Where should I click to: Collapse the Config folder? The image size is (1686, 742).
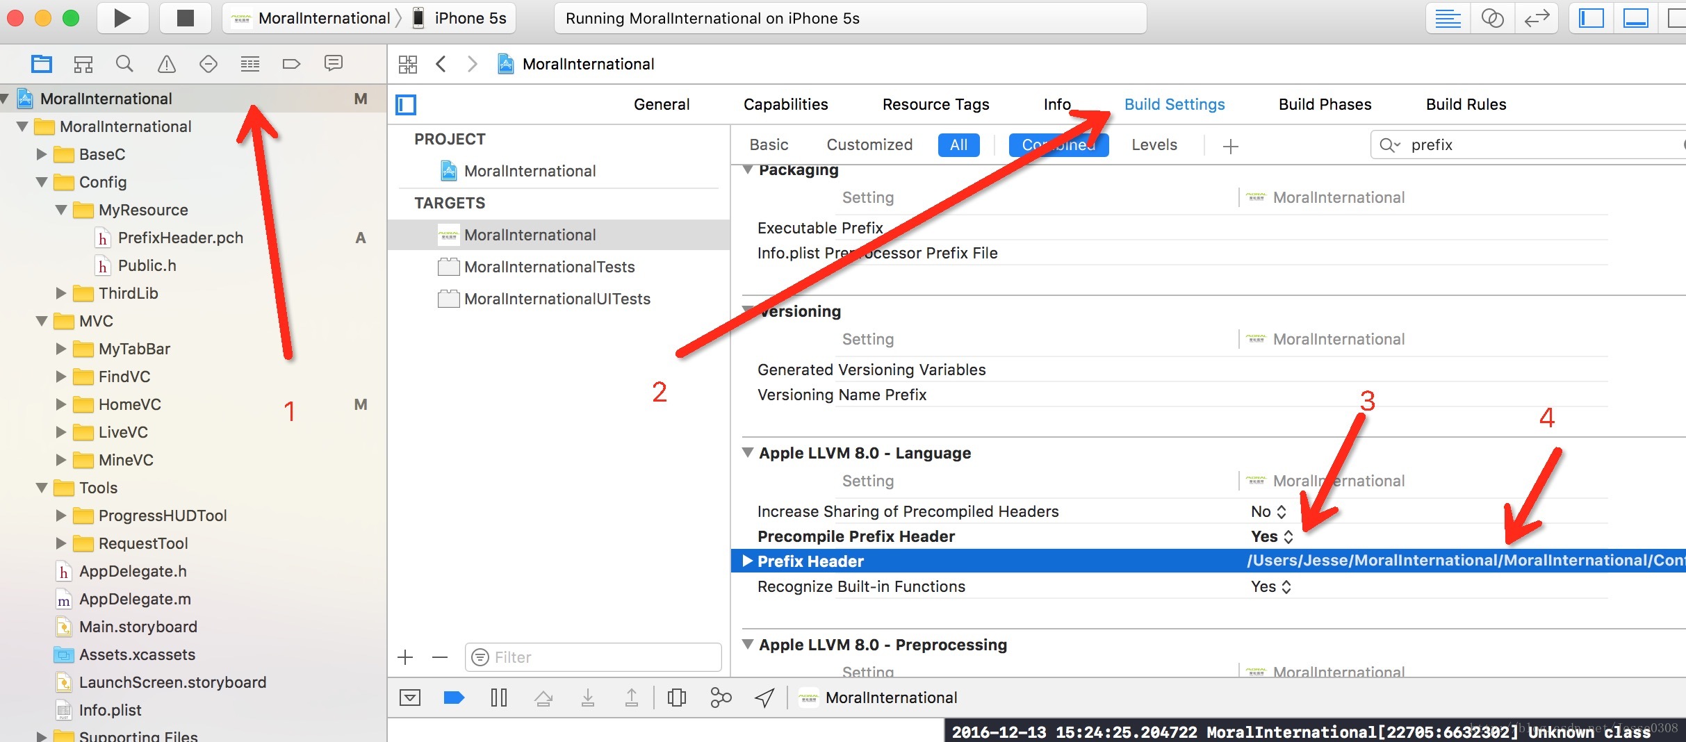click(42, 182)
